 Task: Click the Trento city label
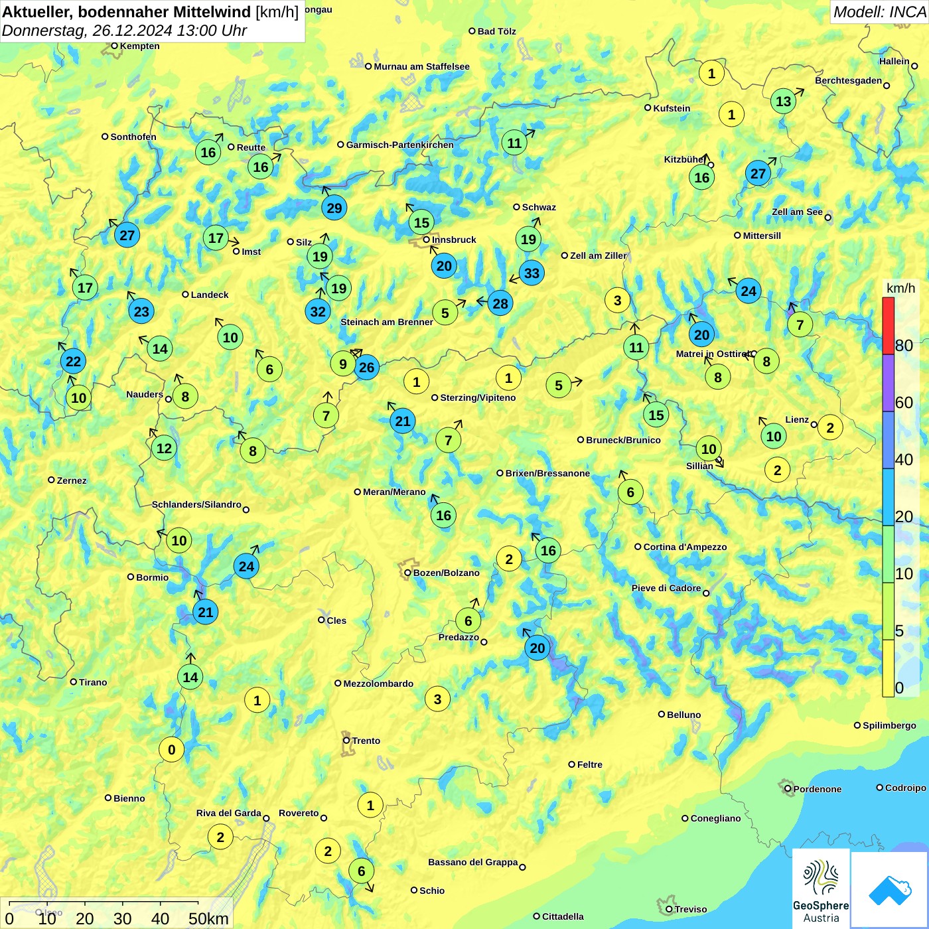366,741
